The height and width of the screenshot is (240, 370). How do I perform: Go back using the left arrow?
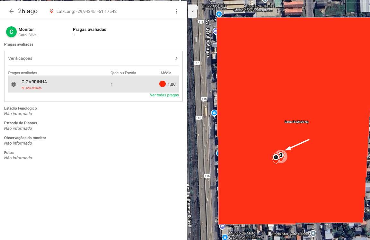point(12,11)
